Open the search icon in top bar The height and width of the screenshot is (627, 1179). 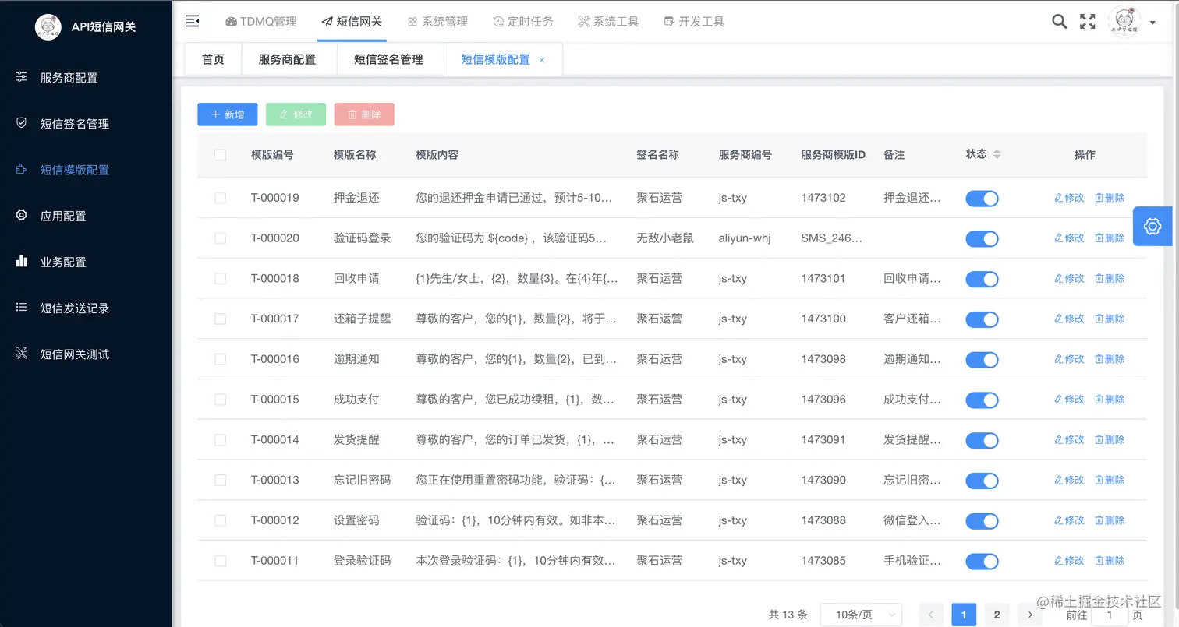point(1059,21)
